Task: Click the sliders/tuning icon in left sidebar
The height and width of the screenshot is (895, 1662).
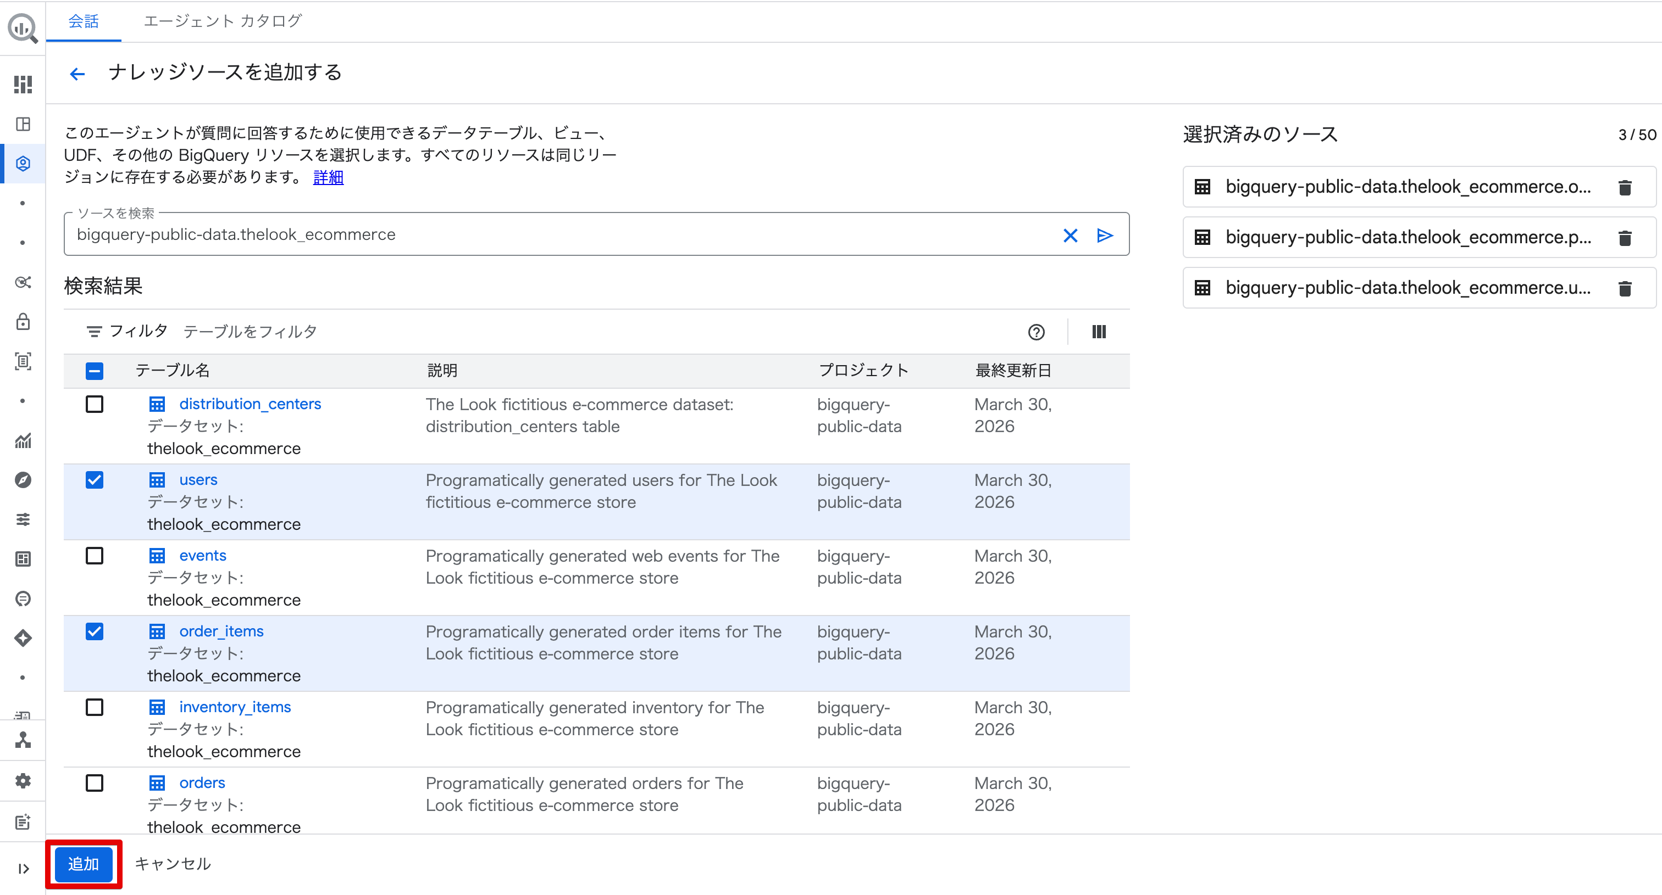Action: [23, 519]
